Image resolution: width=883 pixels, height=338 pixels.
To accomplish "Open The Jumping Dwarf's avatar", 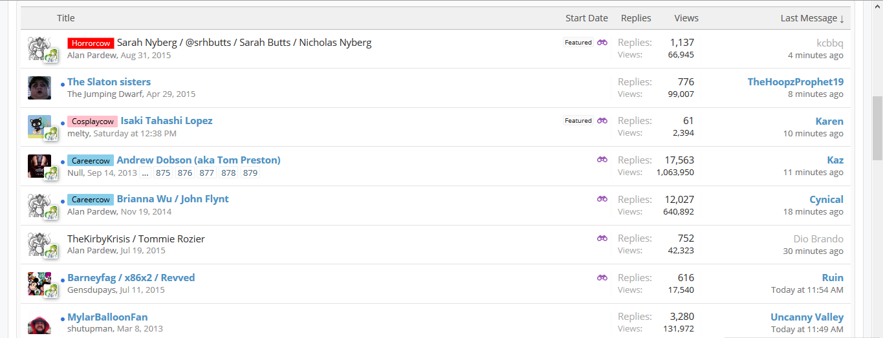I will 39,88.
